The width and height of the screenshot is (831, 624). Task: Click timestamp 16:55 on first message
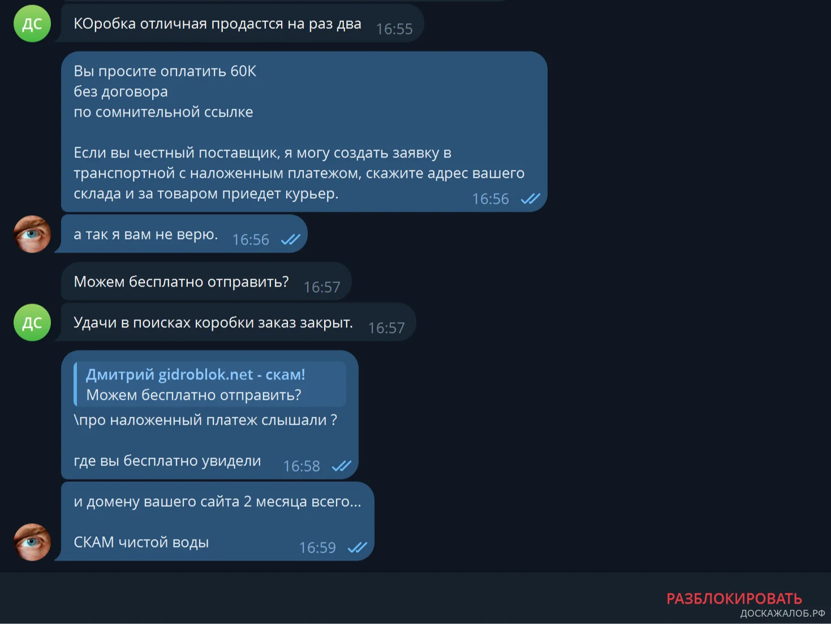394,29
